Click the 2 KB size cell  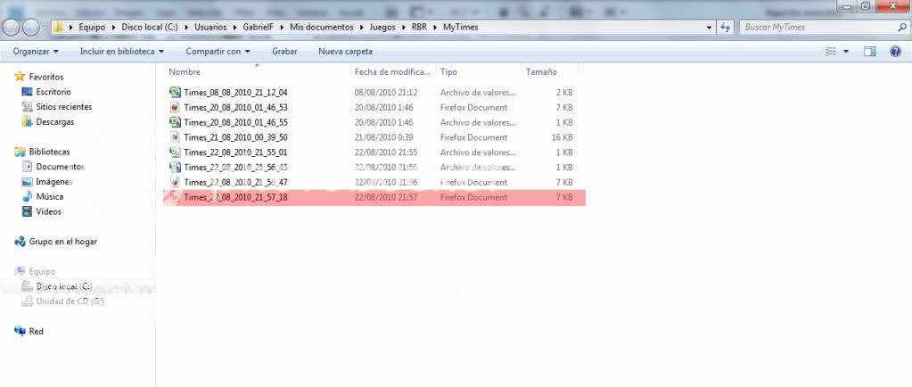coord(565,92)
